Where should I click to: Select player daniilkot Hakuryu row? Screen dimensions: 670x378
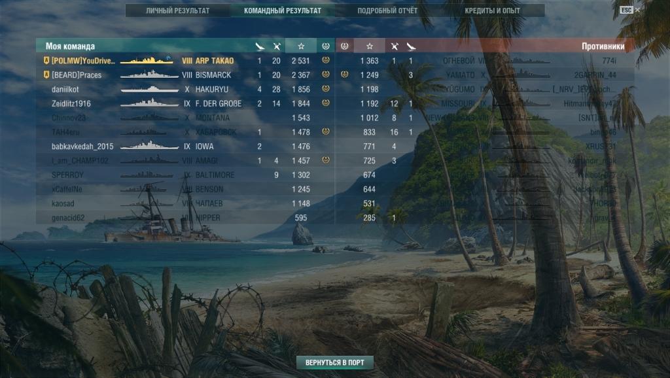point(185,89)
